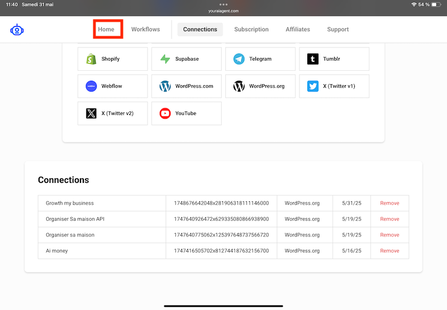Choose the WordPress.com label
Screen dimensions: 447x310
tap(194, 86)
